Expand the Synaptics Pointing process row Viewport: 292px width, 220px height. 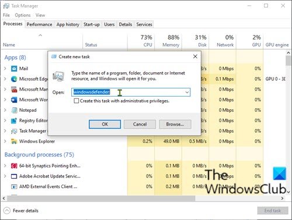[x=5, y=166]
